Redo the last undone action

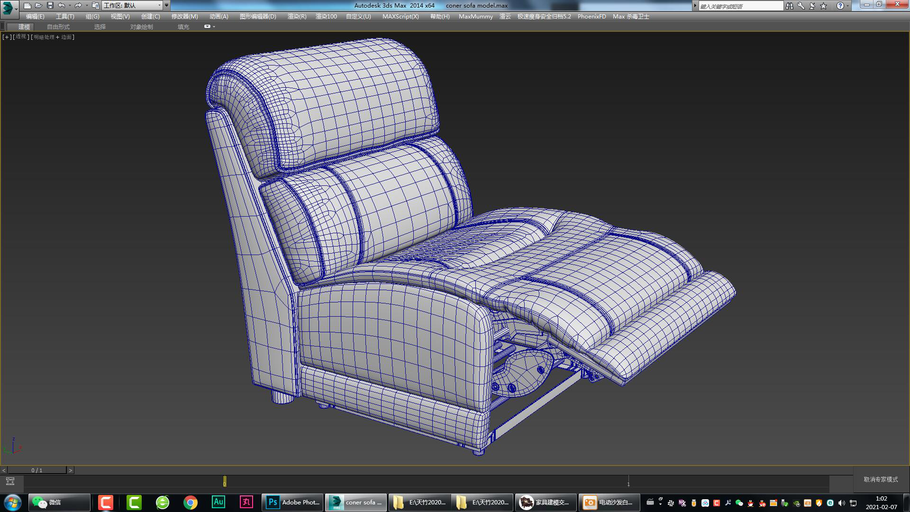77,5
